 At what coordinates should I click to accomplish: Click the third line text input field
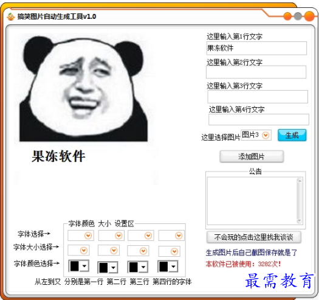[x=258, y=97]
